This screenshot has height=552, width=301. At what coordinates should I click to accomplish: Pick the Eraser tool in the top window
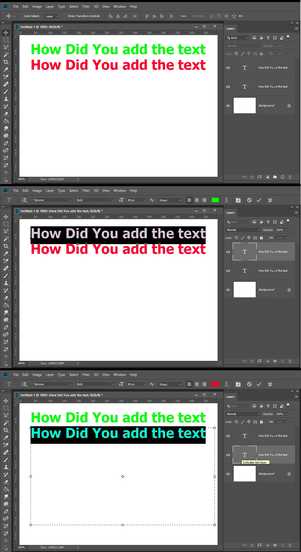6,114
